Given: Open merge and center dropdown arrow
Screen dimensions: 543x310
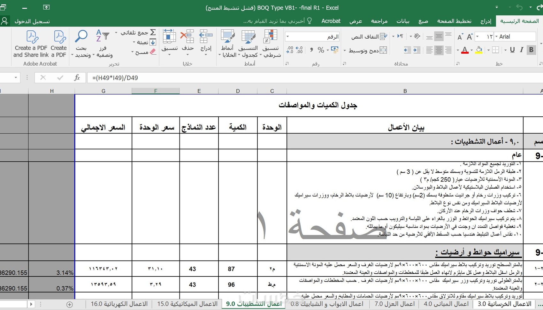Looking at the screenshot, I should pos(345,50).
